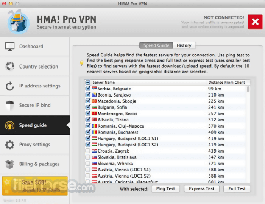265x204 pixels.
Task: Click the IP address settings refresh icon
Action: [x=9, y=86]
